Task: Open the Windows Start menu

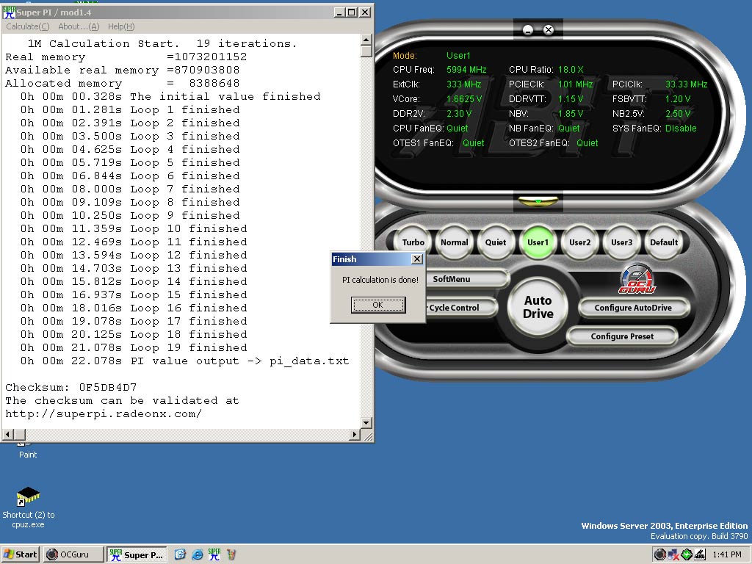Action: [x=20, y=554]
